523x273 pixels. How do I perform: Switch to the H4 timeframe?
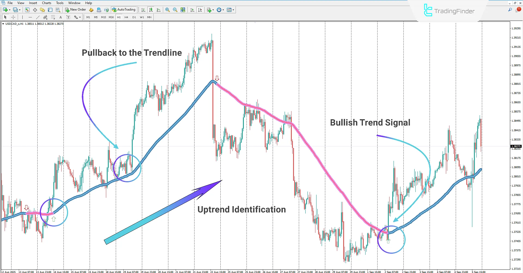point(126,17)
